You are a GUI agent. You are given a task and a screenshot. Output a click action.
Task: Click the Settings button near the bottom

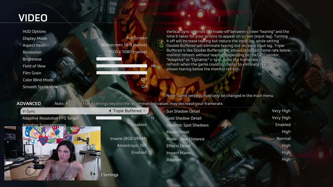click(110, 175)
